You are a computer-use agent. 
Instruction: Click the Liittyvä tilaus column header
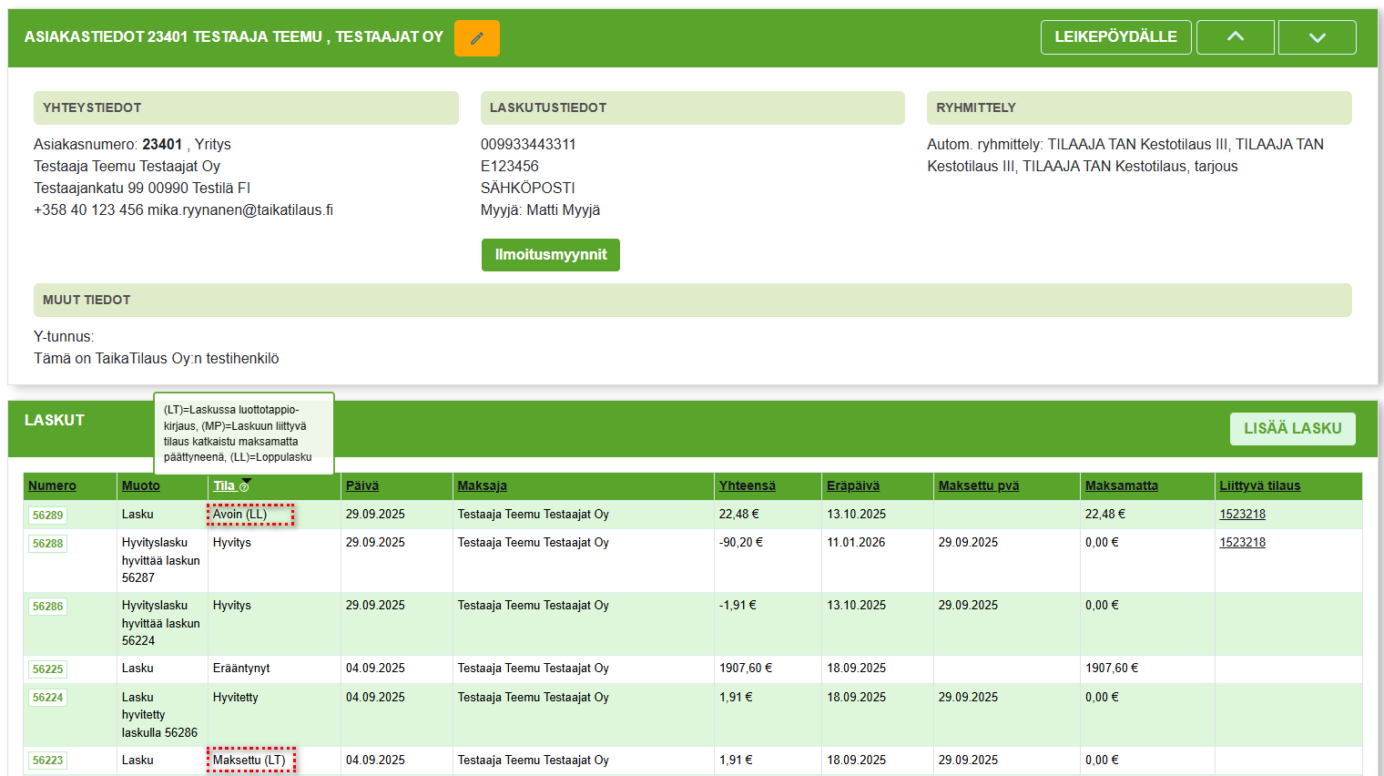click(1259, 486)
